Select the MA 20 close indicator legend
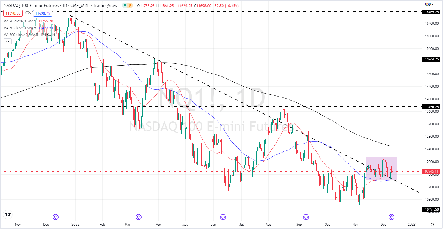 click(20, 21)
